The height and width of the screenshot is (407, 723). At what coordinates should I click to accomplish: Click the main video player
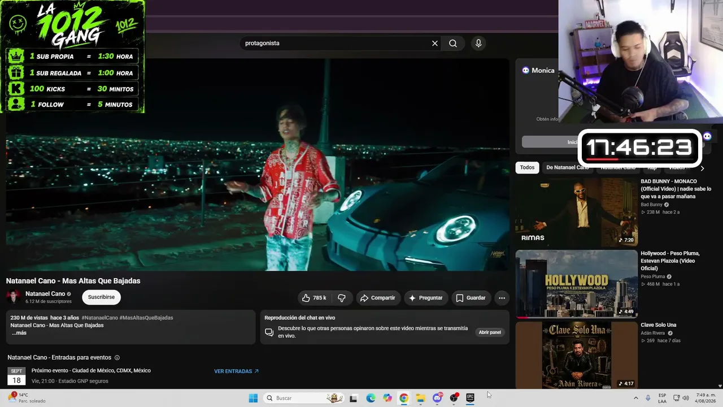point(258,164)
